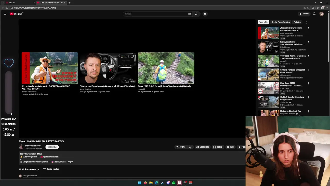
Task: Click the Udostępnij share button
Action: 202,147
